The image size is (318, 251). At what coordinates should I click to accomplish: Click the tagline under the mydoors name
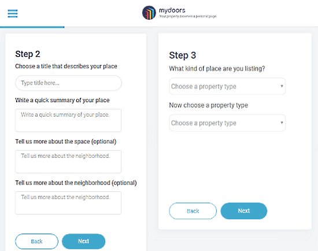point(187,16)
